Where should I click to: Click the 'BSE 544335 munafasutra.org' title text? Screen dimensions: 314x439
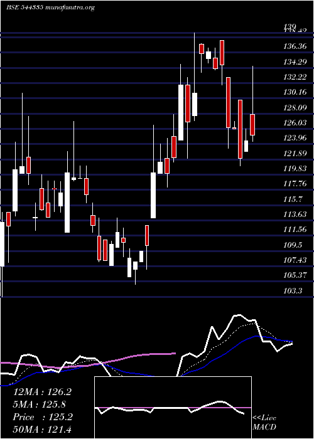[50, 8]
